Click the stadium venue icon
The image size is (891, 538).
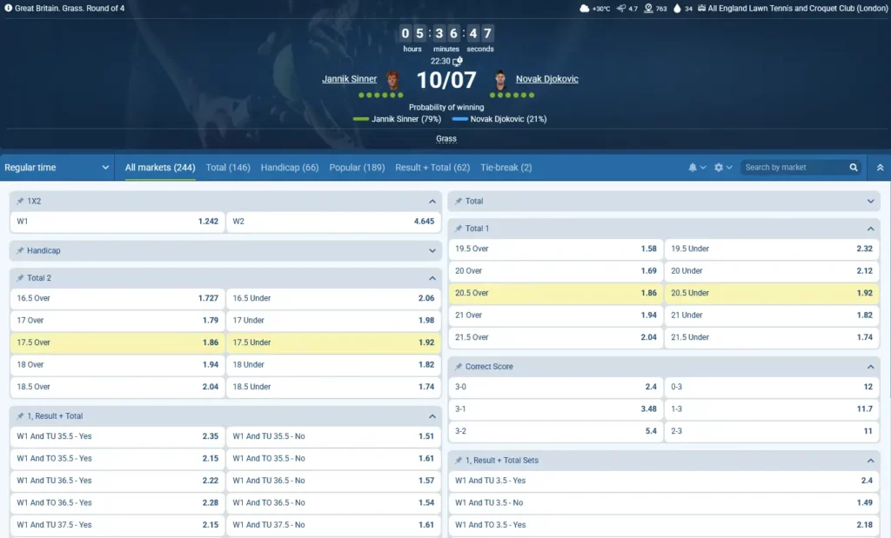click(702, 9)
